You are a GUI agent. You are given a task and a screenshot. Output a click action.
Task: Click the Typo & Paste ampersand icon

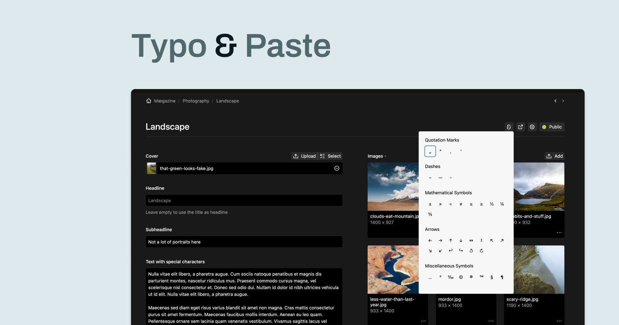(x=509, y=127)
